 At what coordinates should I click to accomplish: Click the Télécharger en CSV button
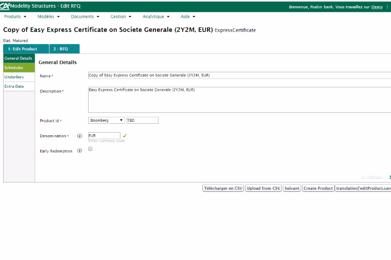tap(223, 188)
